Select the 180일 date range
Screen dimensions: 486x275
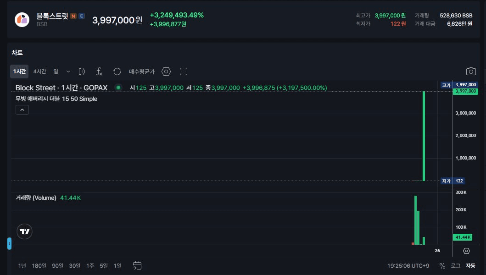[x=39, y=265]
